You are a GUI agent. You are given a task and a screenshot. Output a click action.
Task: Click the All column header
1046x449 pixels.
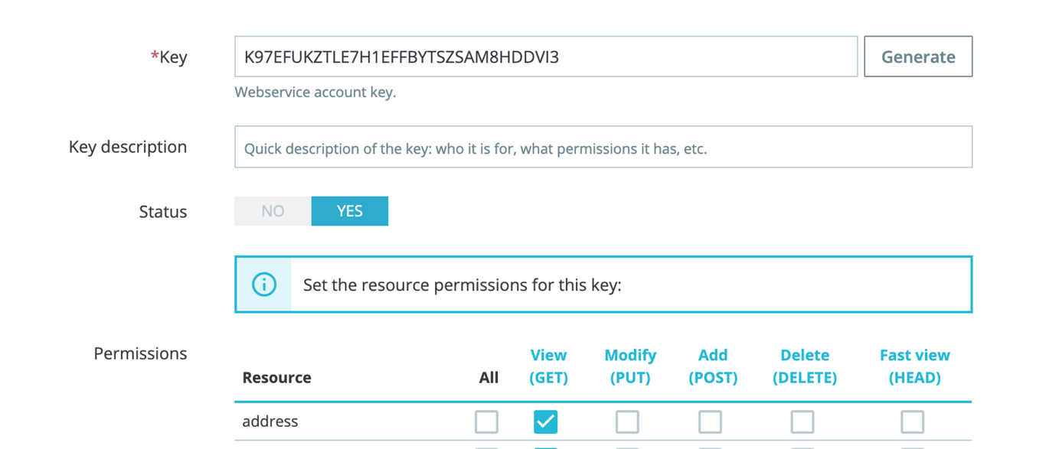(489, 378)
